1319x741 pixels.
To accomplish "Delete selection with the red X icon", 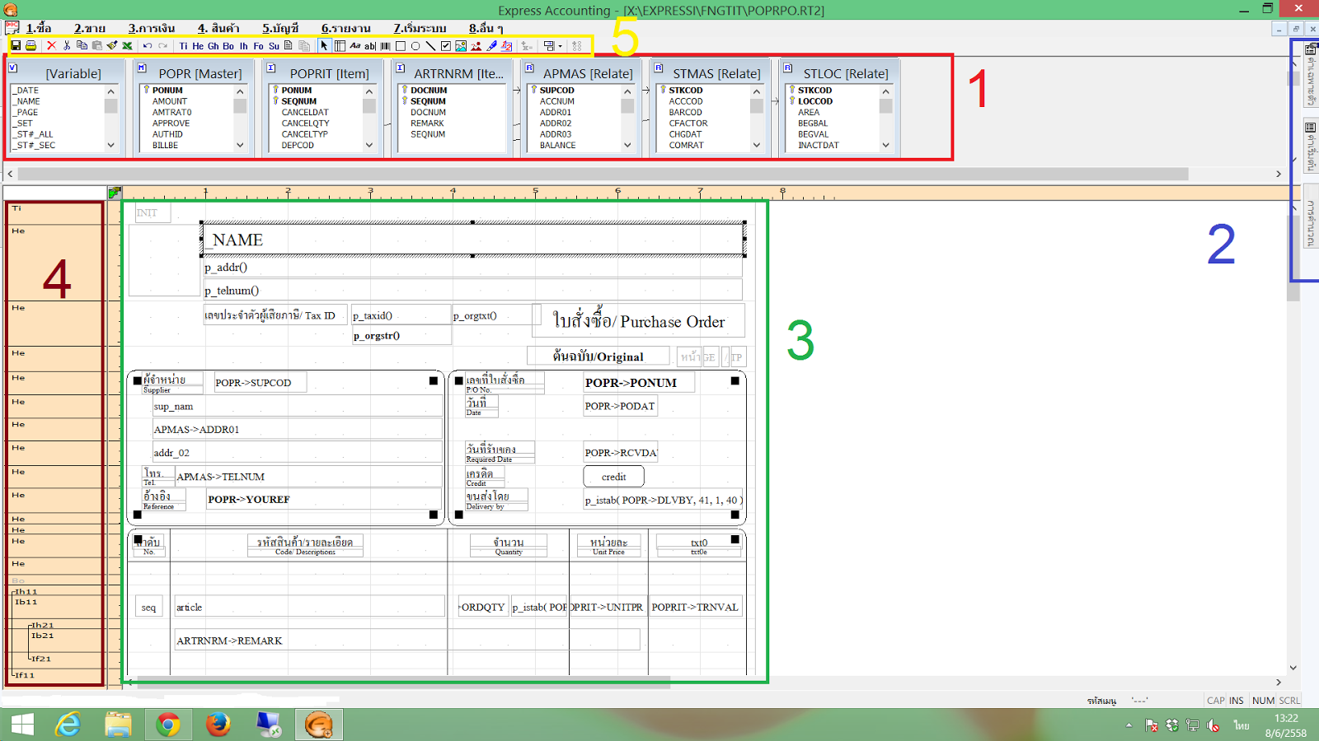I will (51, 46).
